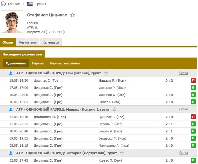This screenshot has height=164, width=198.
Task: Select the Парные смешанные results filter
Action: (x=65, y=63)
